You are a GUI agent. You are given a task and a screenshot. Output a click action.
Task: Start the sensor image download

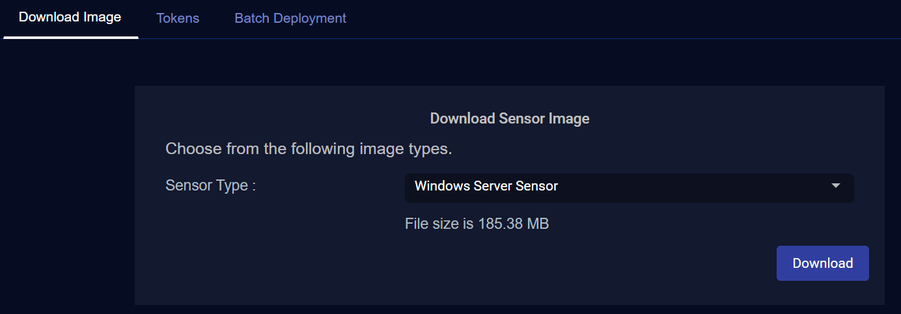(x=822, y=263)
